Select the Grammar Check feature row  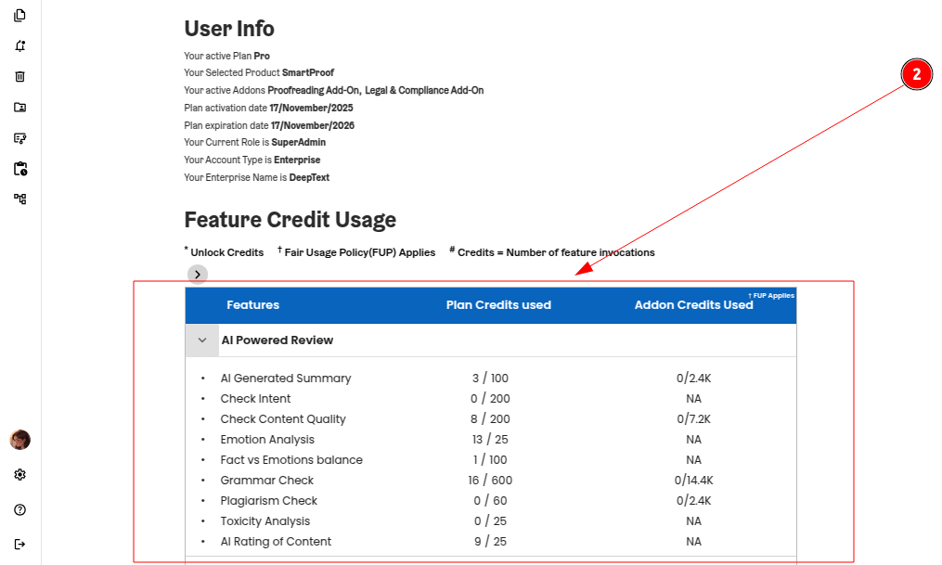pos(267,481)
